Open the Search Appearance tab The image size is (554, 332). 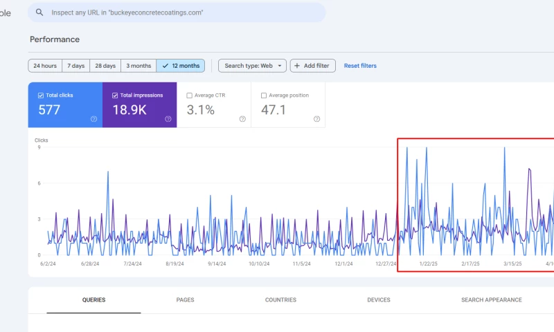[x=491, y=300]
